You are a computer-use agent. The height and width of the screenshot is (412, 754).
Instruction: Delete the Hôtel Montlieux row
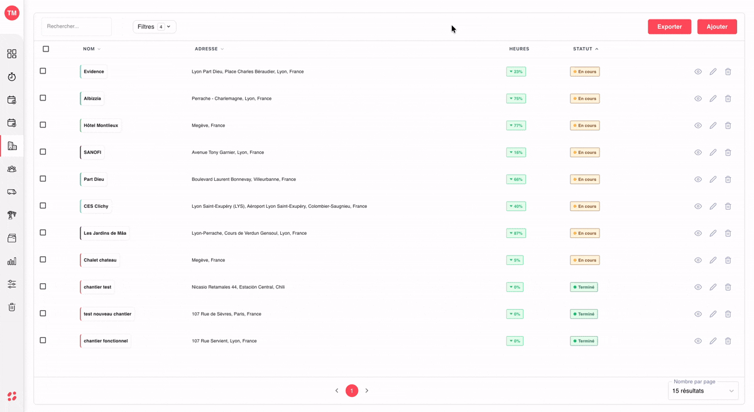point(728,126)
